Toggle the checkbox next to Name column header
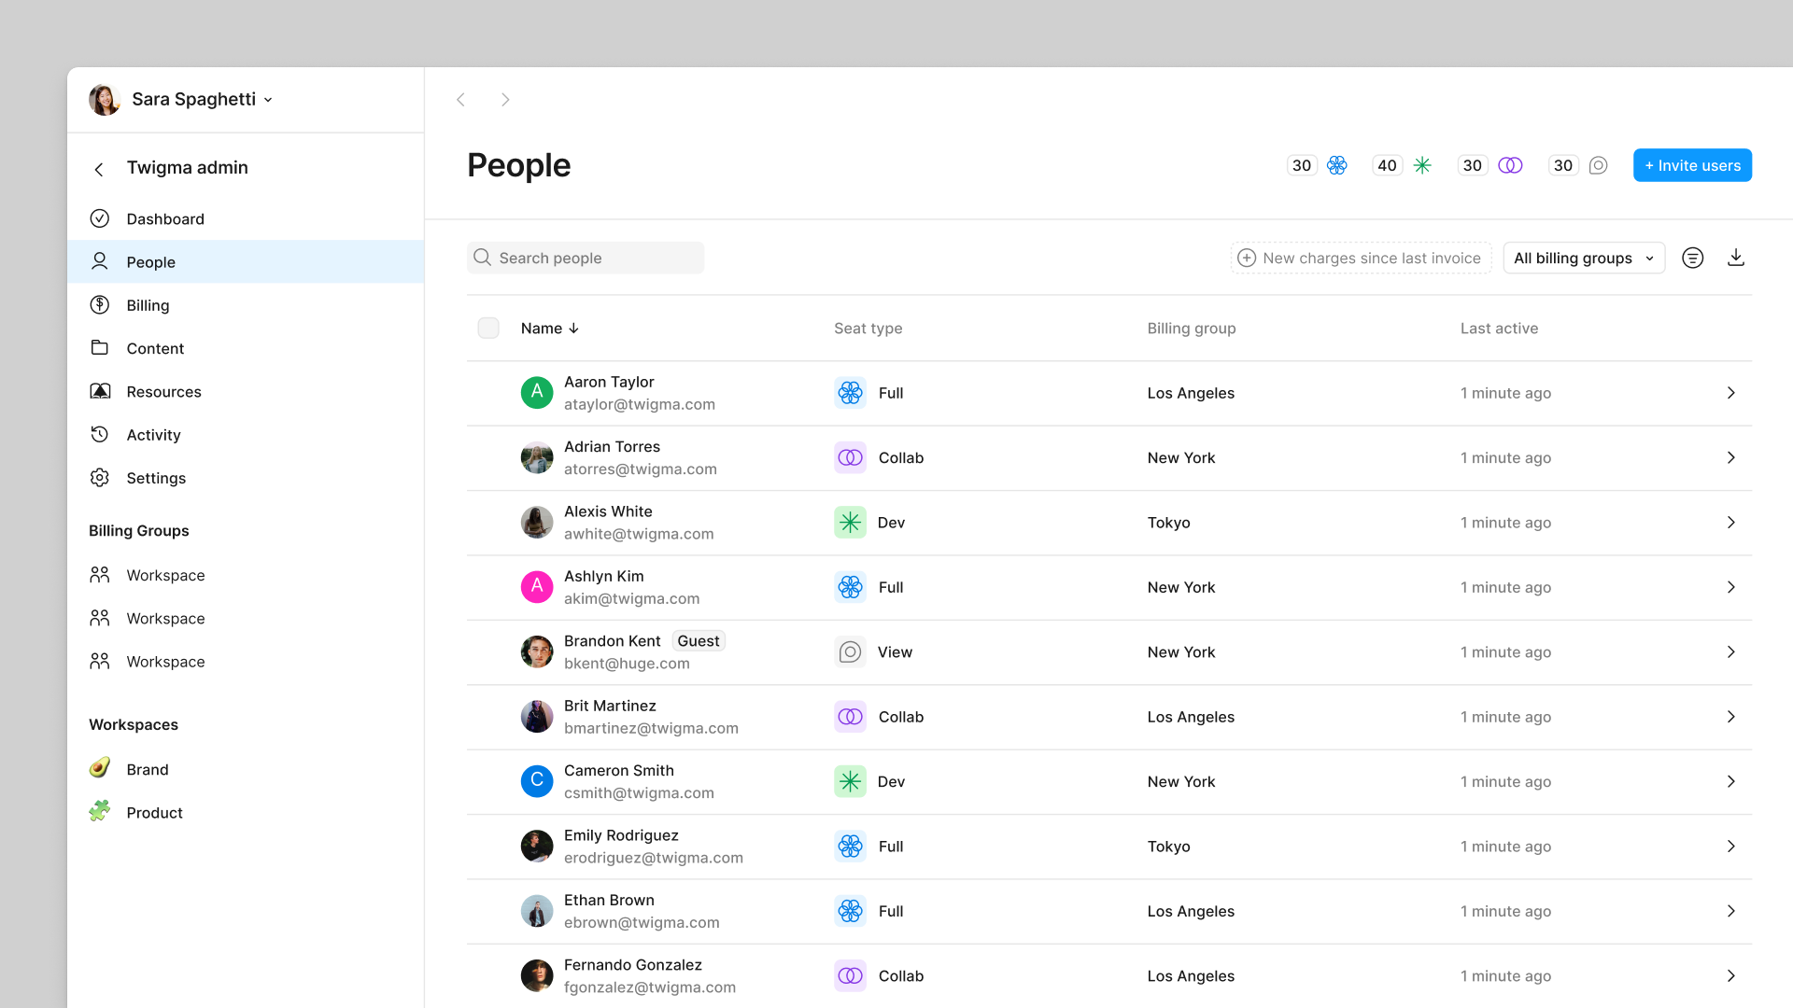Screen dimensions: 1793x1008 coord(489,328)
